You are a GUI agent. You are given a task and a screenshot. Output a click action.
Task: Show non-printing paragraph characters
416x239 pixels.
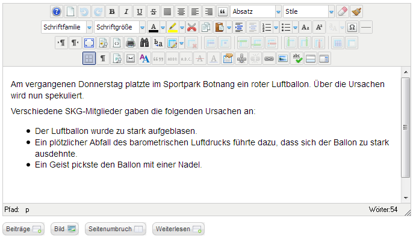(103, 58)
